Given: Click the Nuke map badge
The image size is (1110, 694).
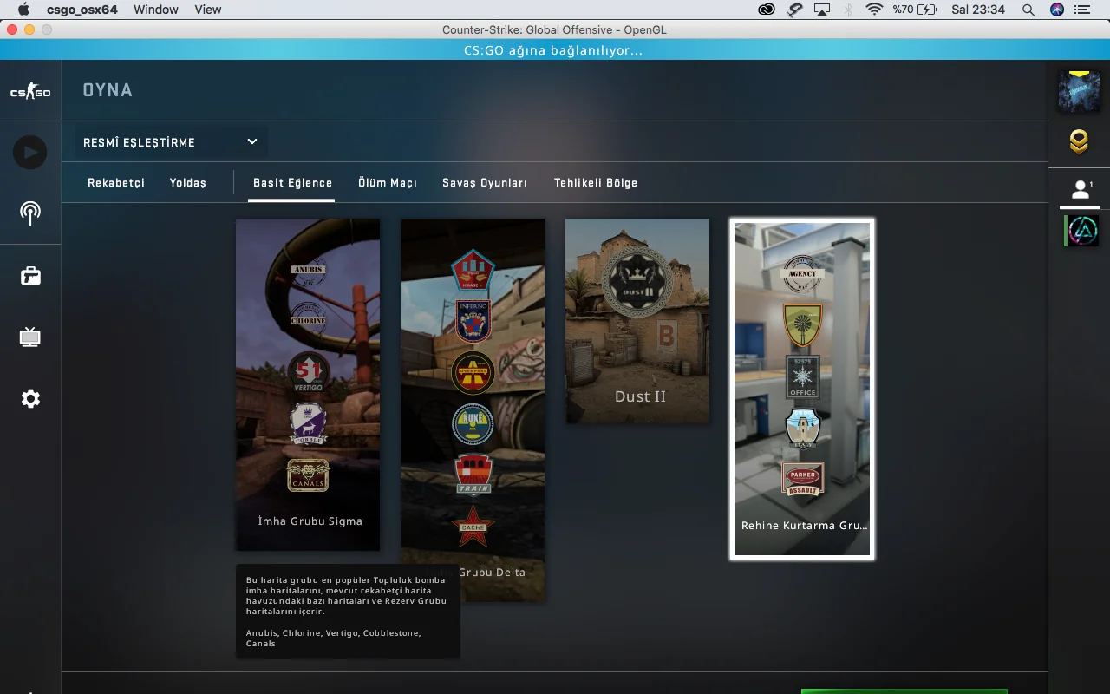Looking at the screenshot, I should (x=473, y=424).
